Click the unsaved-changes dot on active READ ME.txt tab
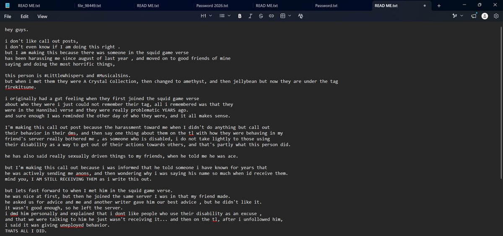 [425, 6]
